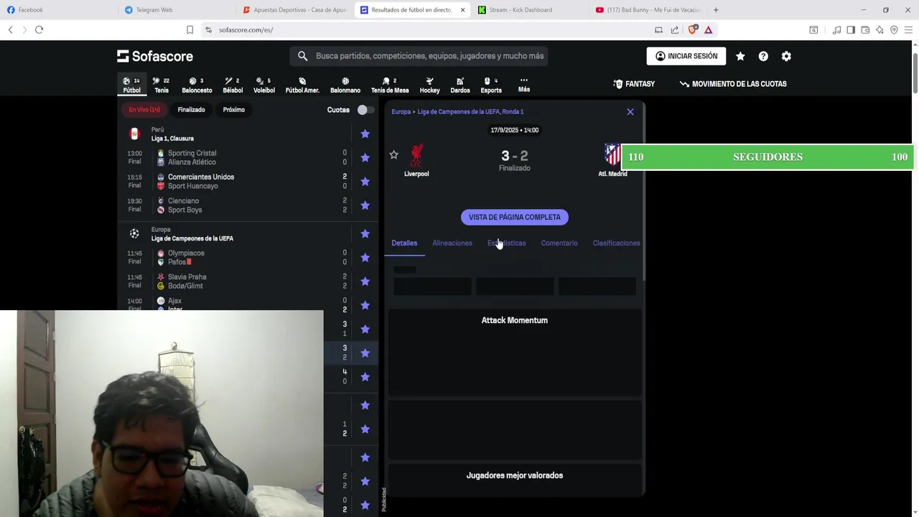Open the Europa breadcrumb link

[401, 111]
